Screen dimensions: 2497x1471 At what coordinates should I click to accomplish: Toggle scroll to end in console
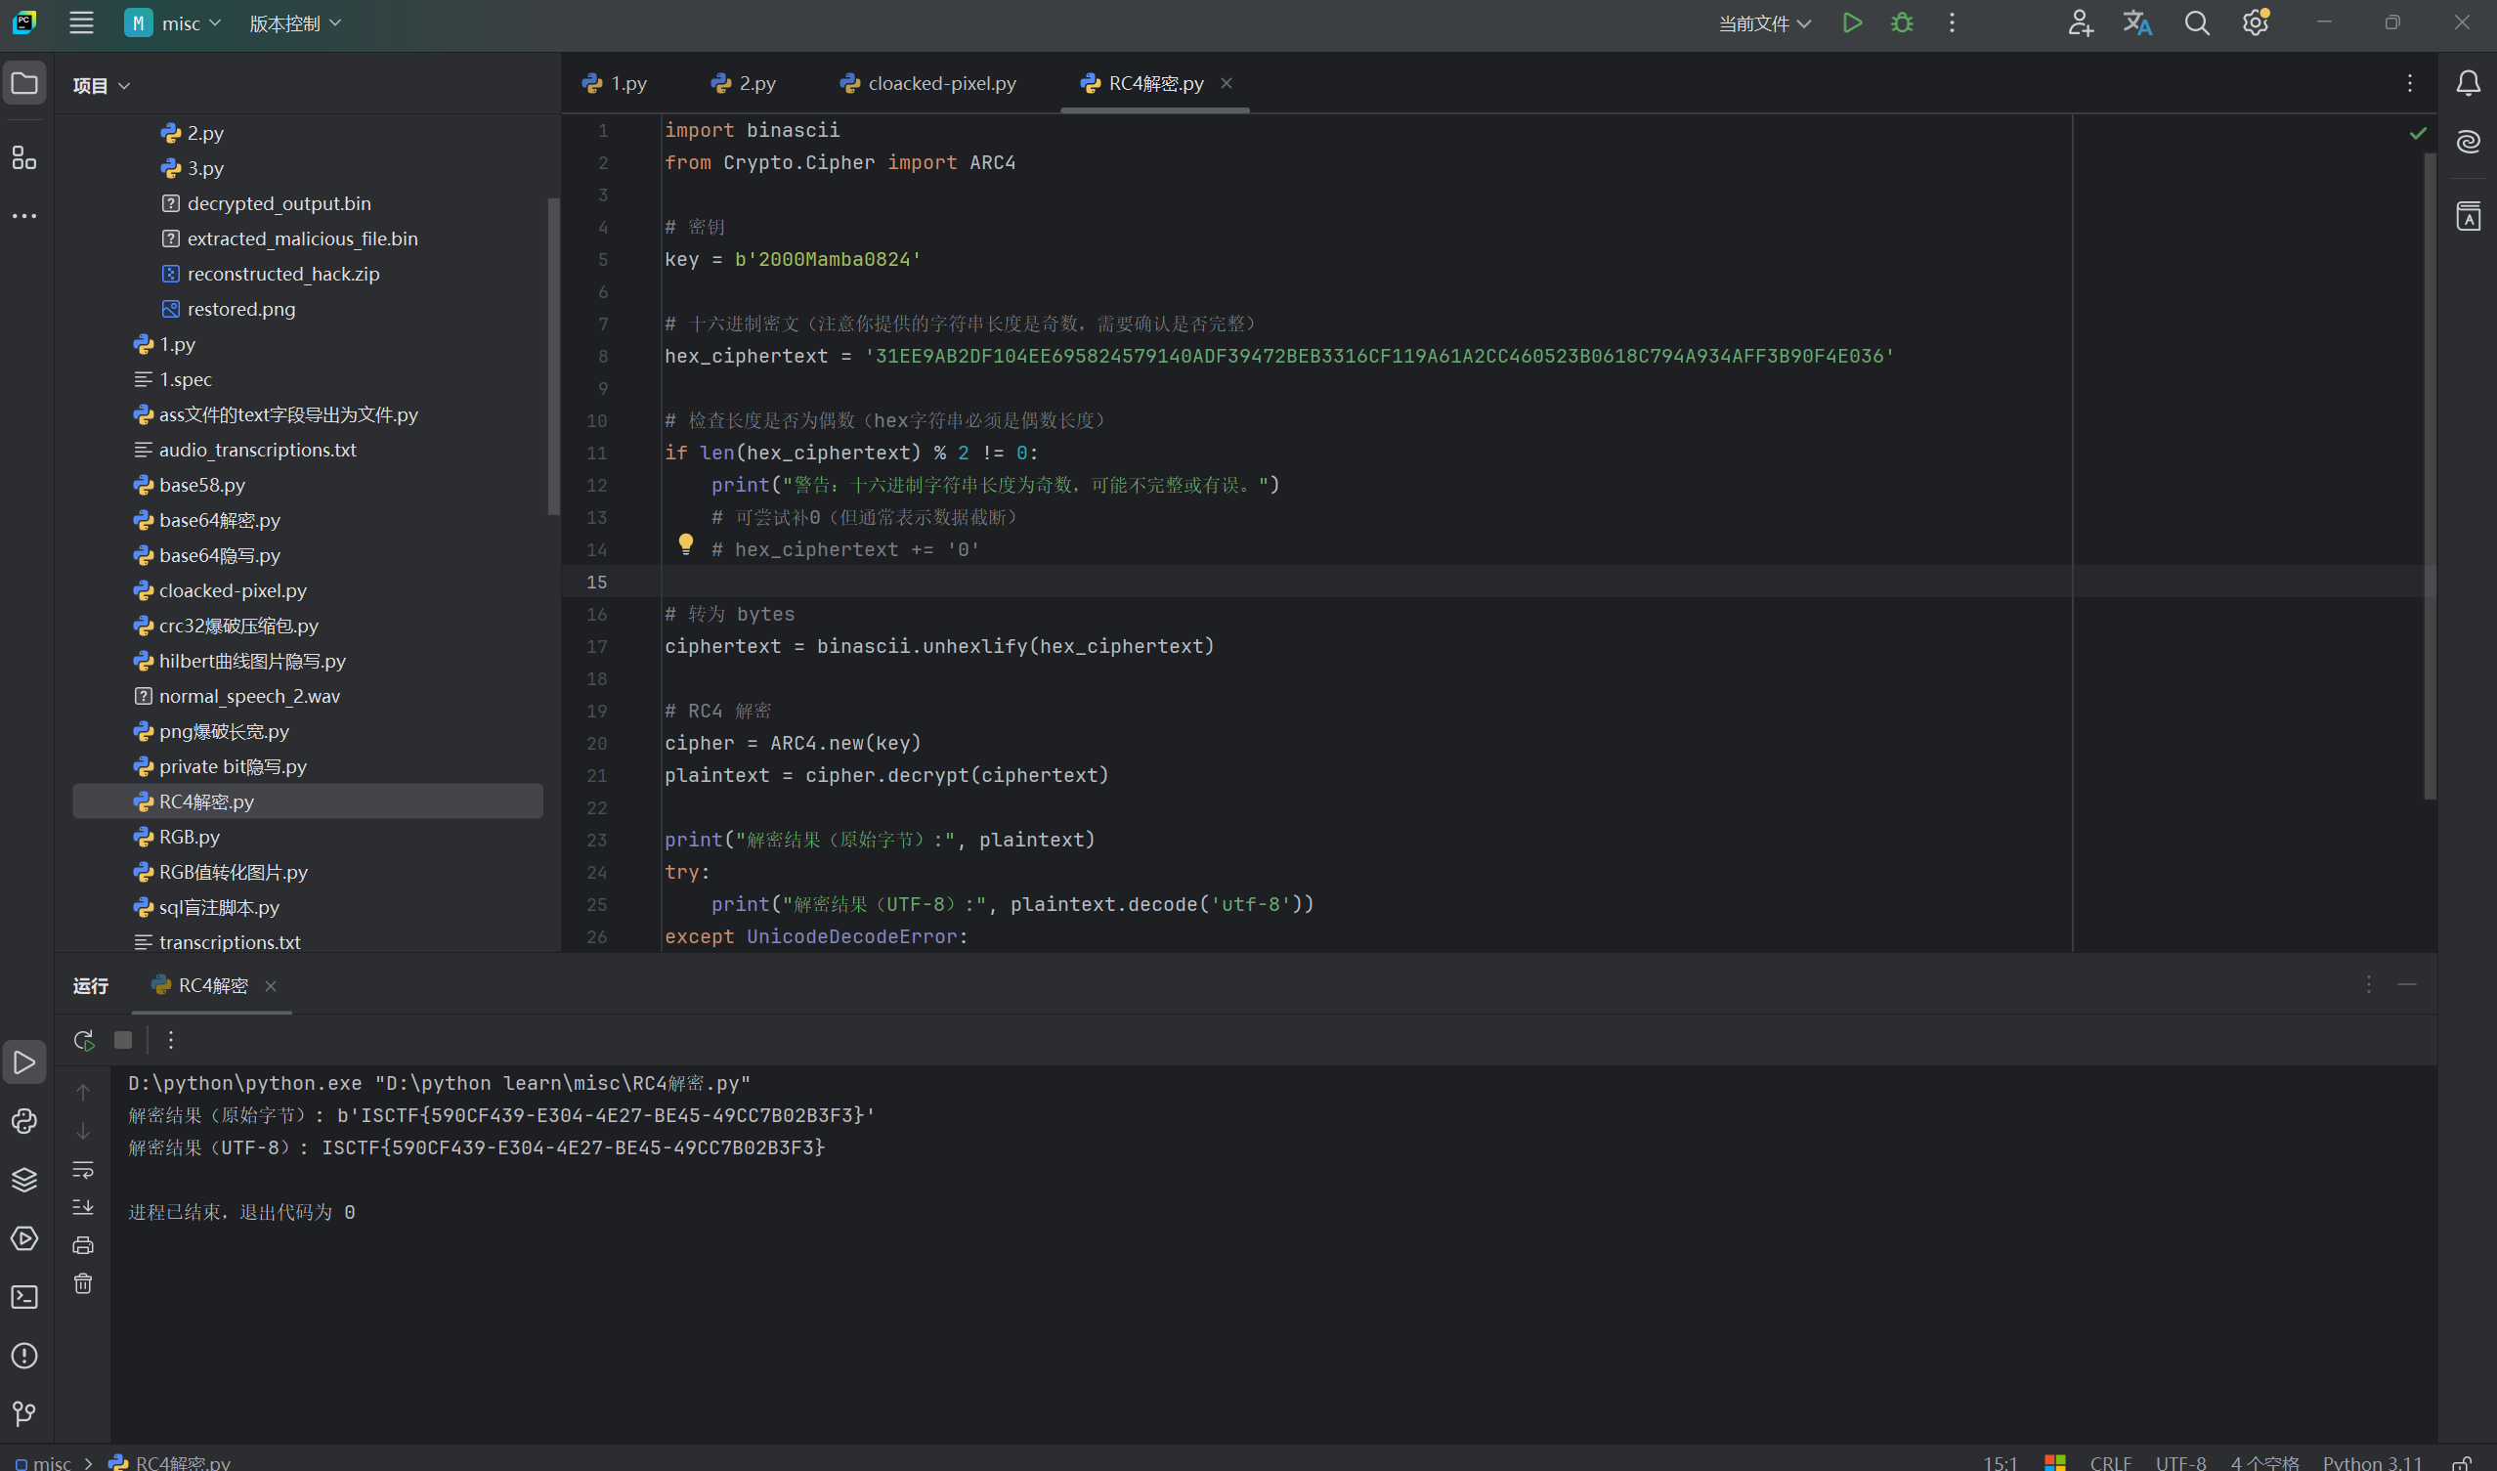tap(83, 1206)
